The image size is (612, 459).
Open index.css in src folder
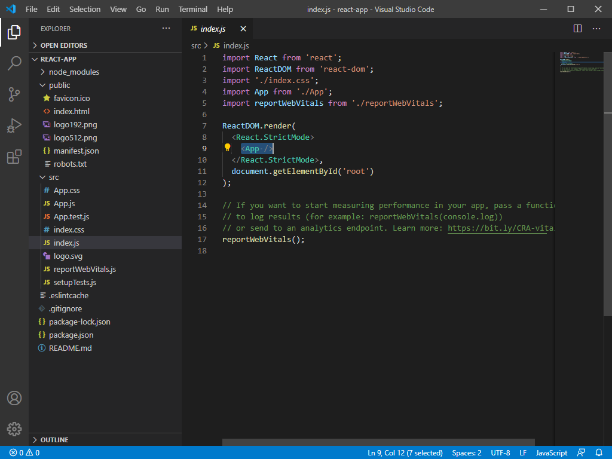click(105, 230)
